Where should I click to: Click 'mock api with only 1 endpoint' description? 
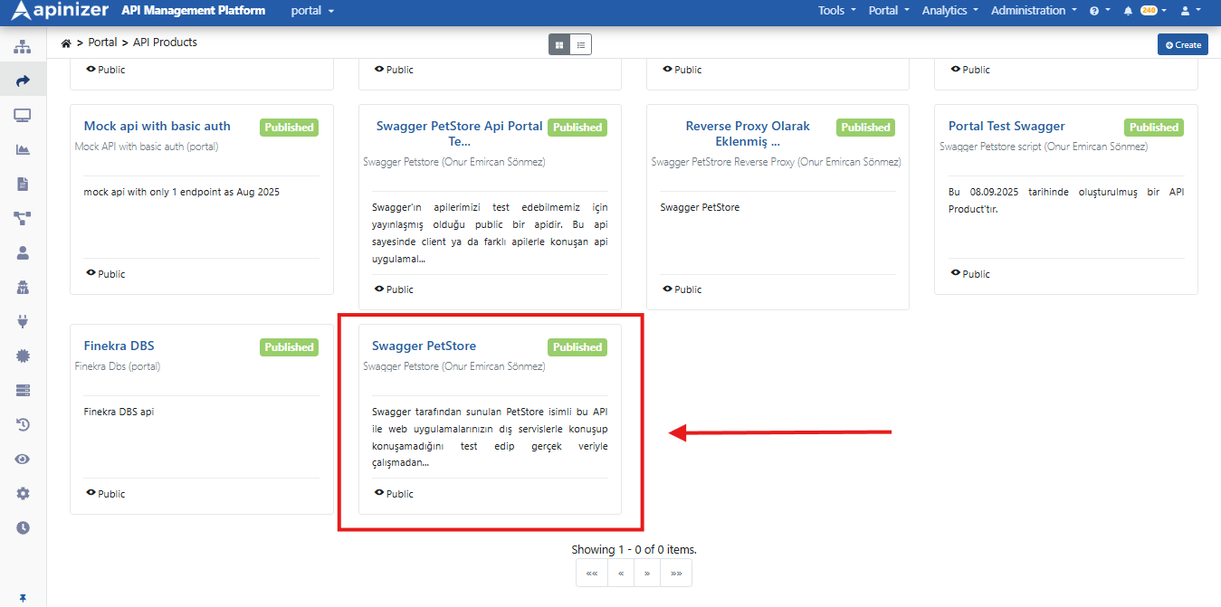click(x=181, y=192)
